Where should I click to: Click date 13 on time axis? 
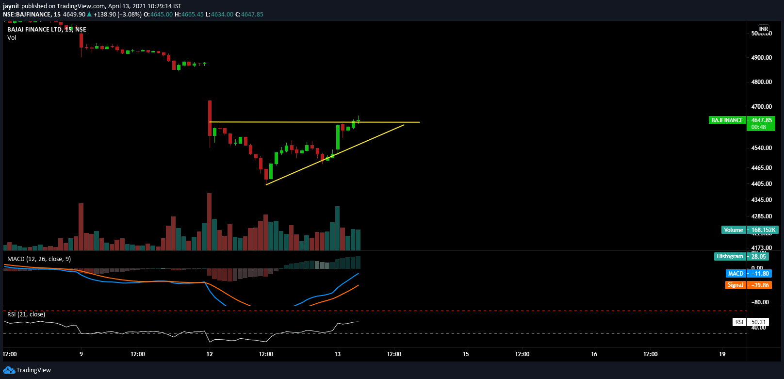tap(337, 354)
